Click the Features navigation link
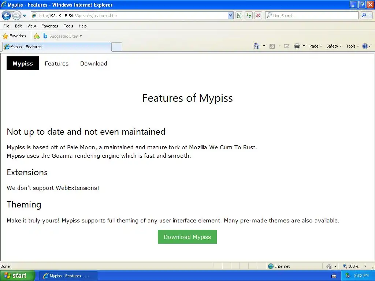 point(57,64)
